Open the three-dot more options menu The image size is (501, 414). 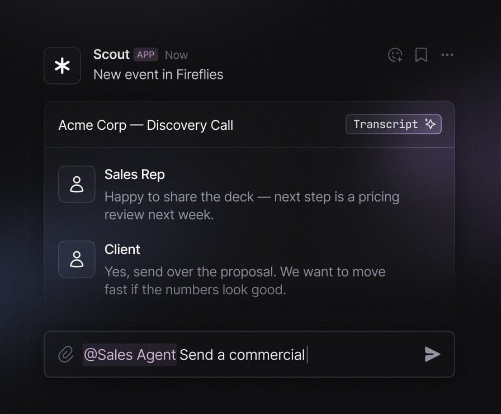point(447,55)
